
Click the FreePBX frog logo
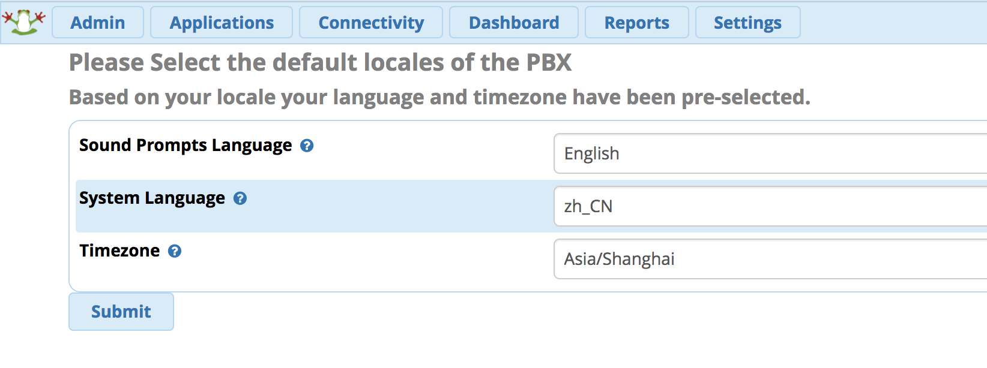(24, 22)
